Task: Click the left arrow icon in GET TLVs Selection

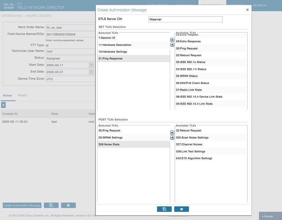Action: [173, 40]
